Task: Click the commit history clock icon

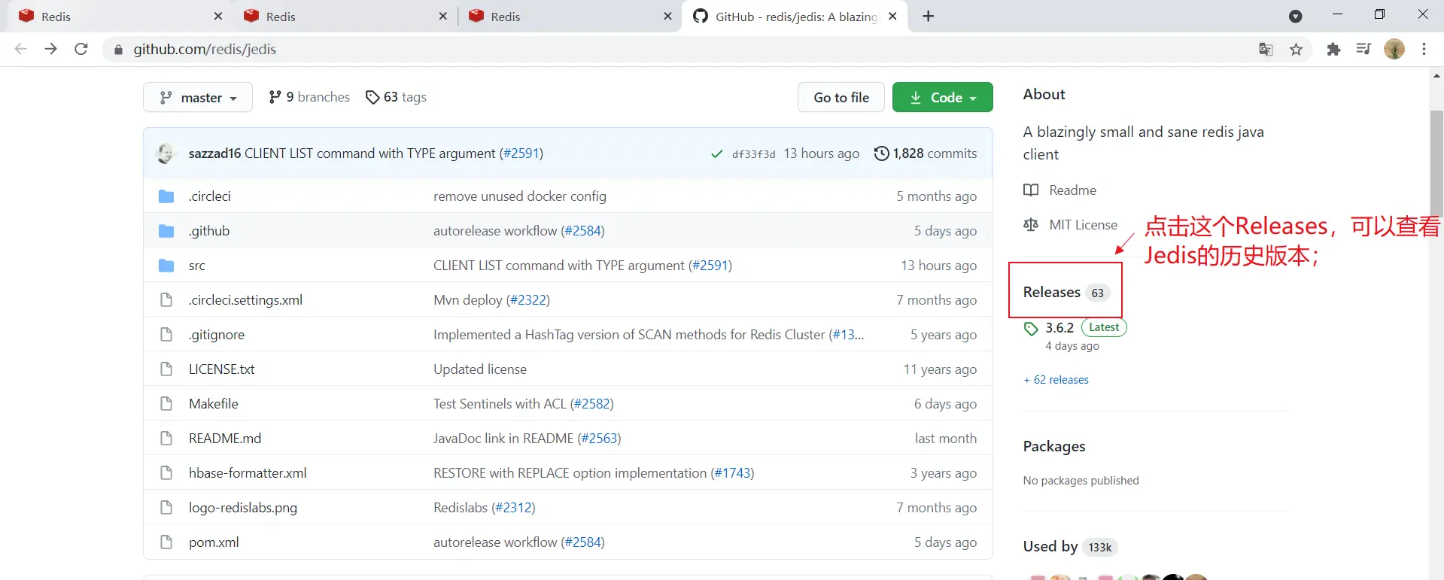Action: coord(881,153)
